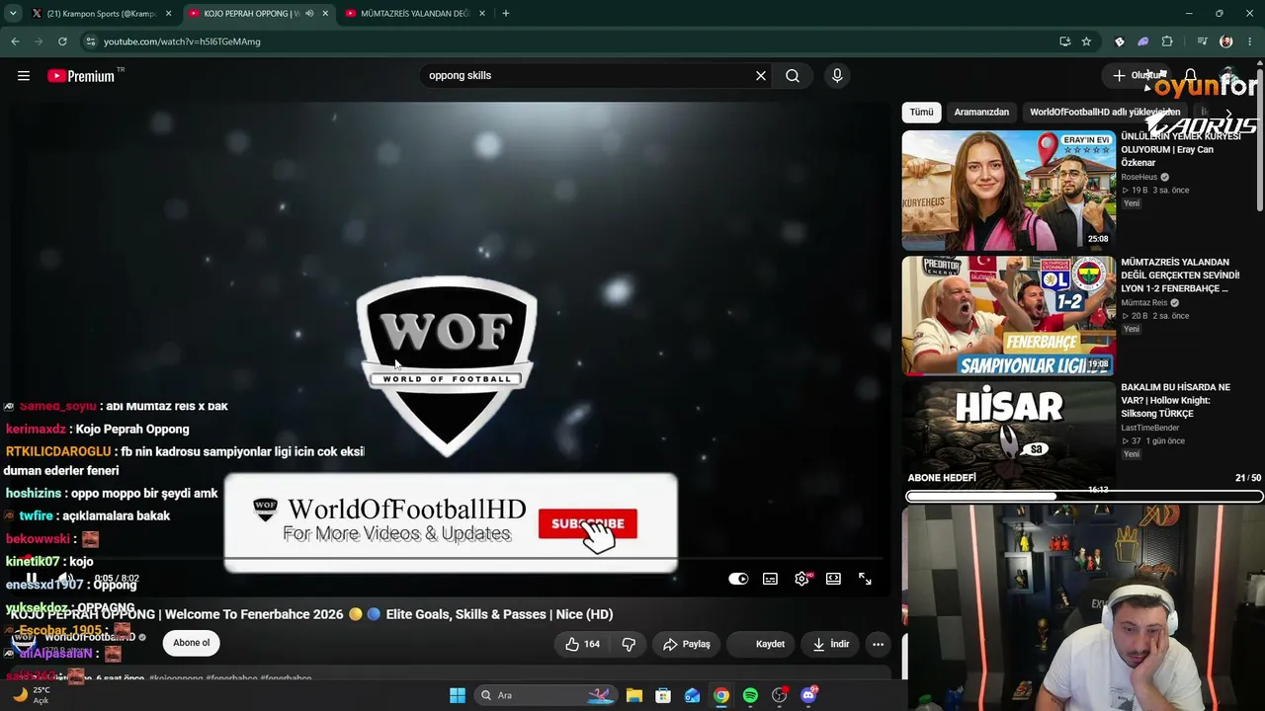Reload the YouTube page
This screenshot has width=1265, height=711.
click(x=62, y=41)
